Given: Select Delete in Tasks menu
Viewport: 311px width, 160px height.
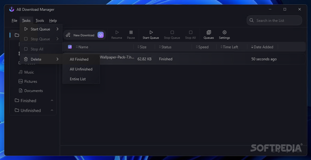Looking at the screenshot, I should click(41, 59).
